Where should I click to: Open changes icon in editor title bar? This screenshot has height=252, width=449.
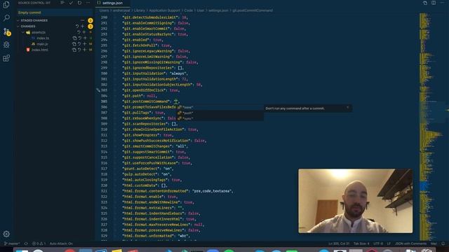tap(425, 3)
